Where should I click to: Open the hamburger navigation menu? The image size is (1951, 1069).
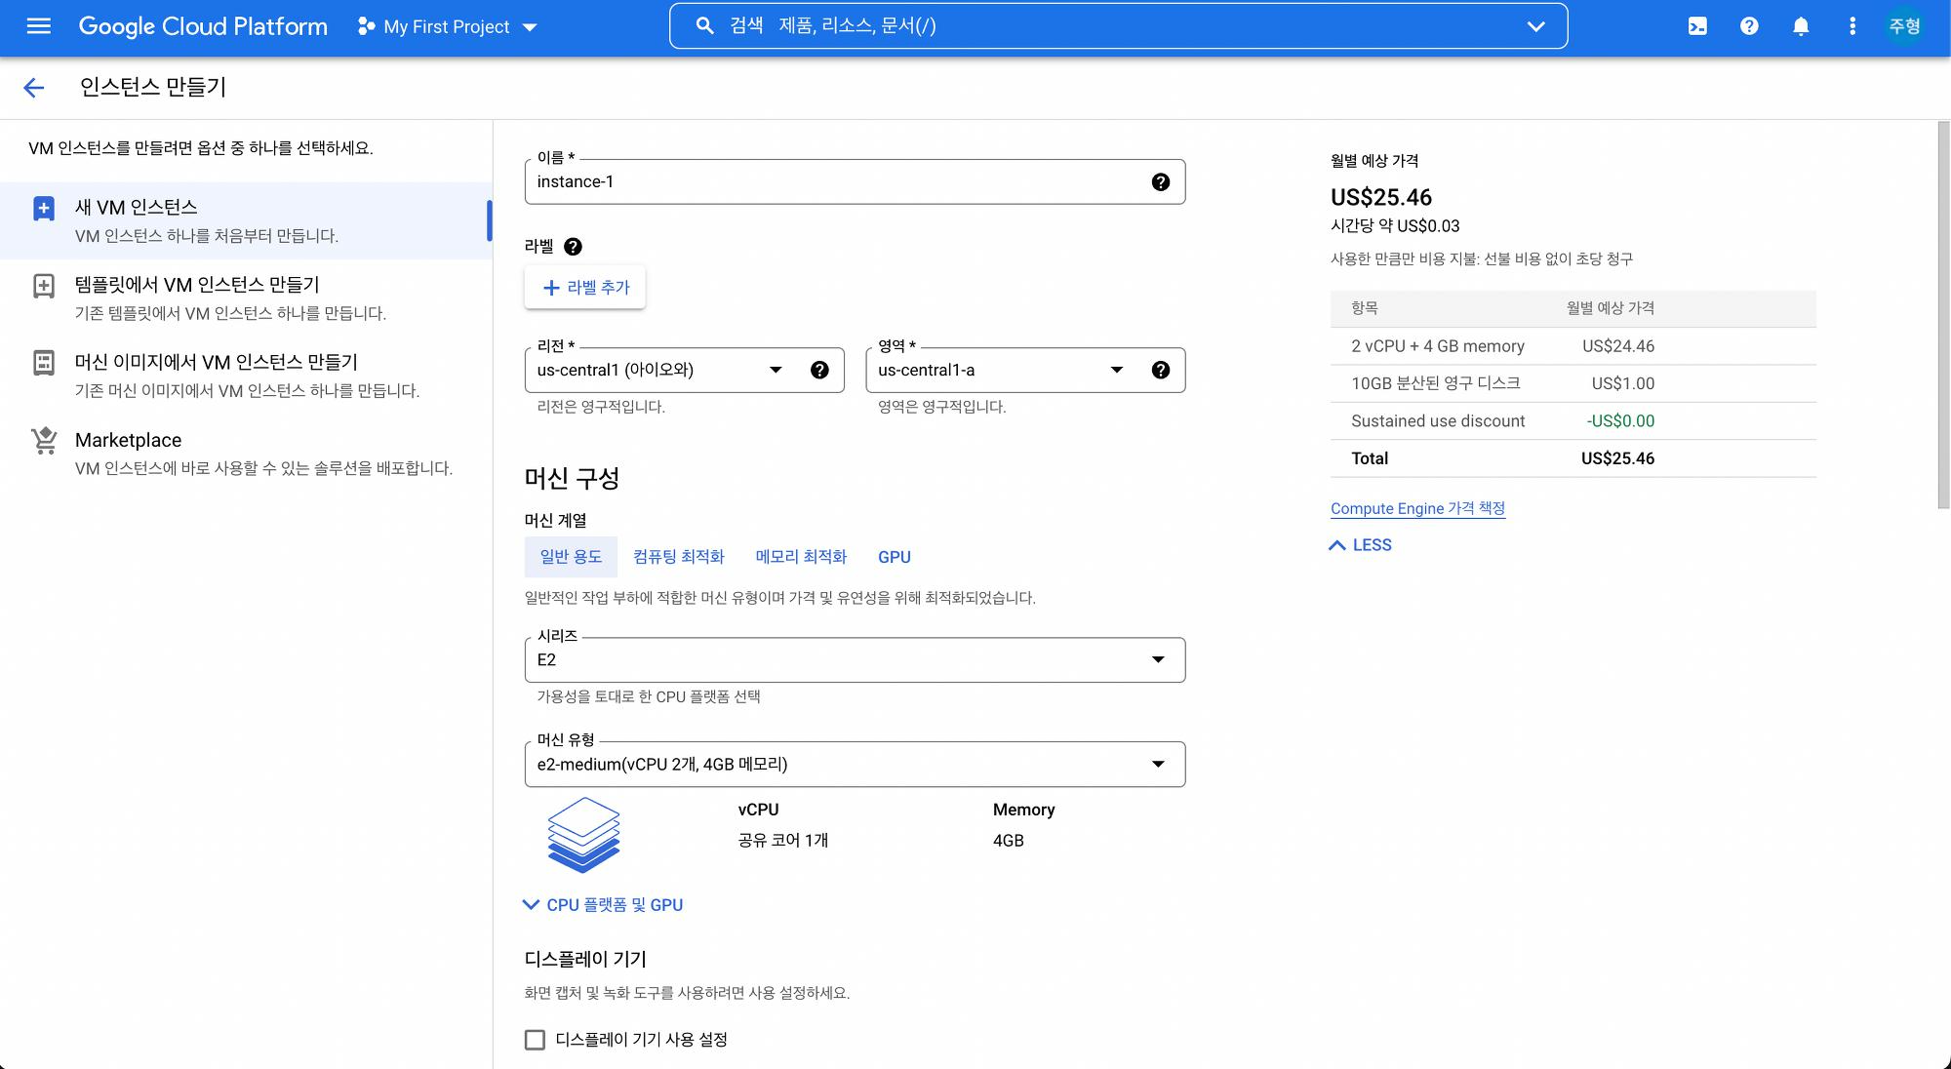(x=38, y=26)
